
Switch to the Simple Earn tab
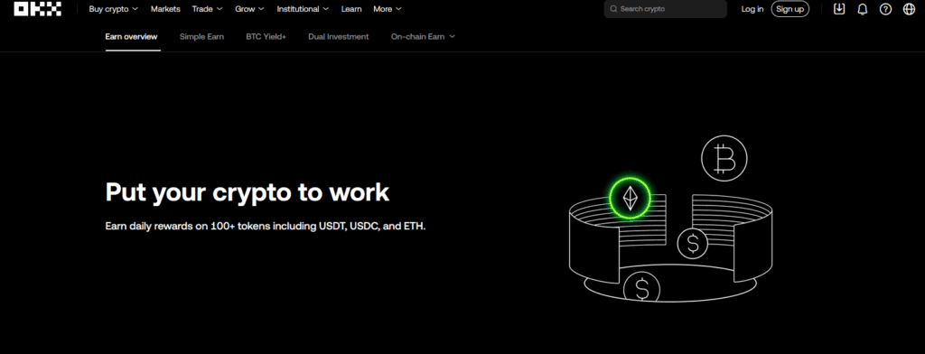[x=201, y=37]
